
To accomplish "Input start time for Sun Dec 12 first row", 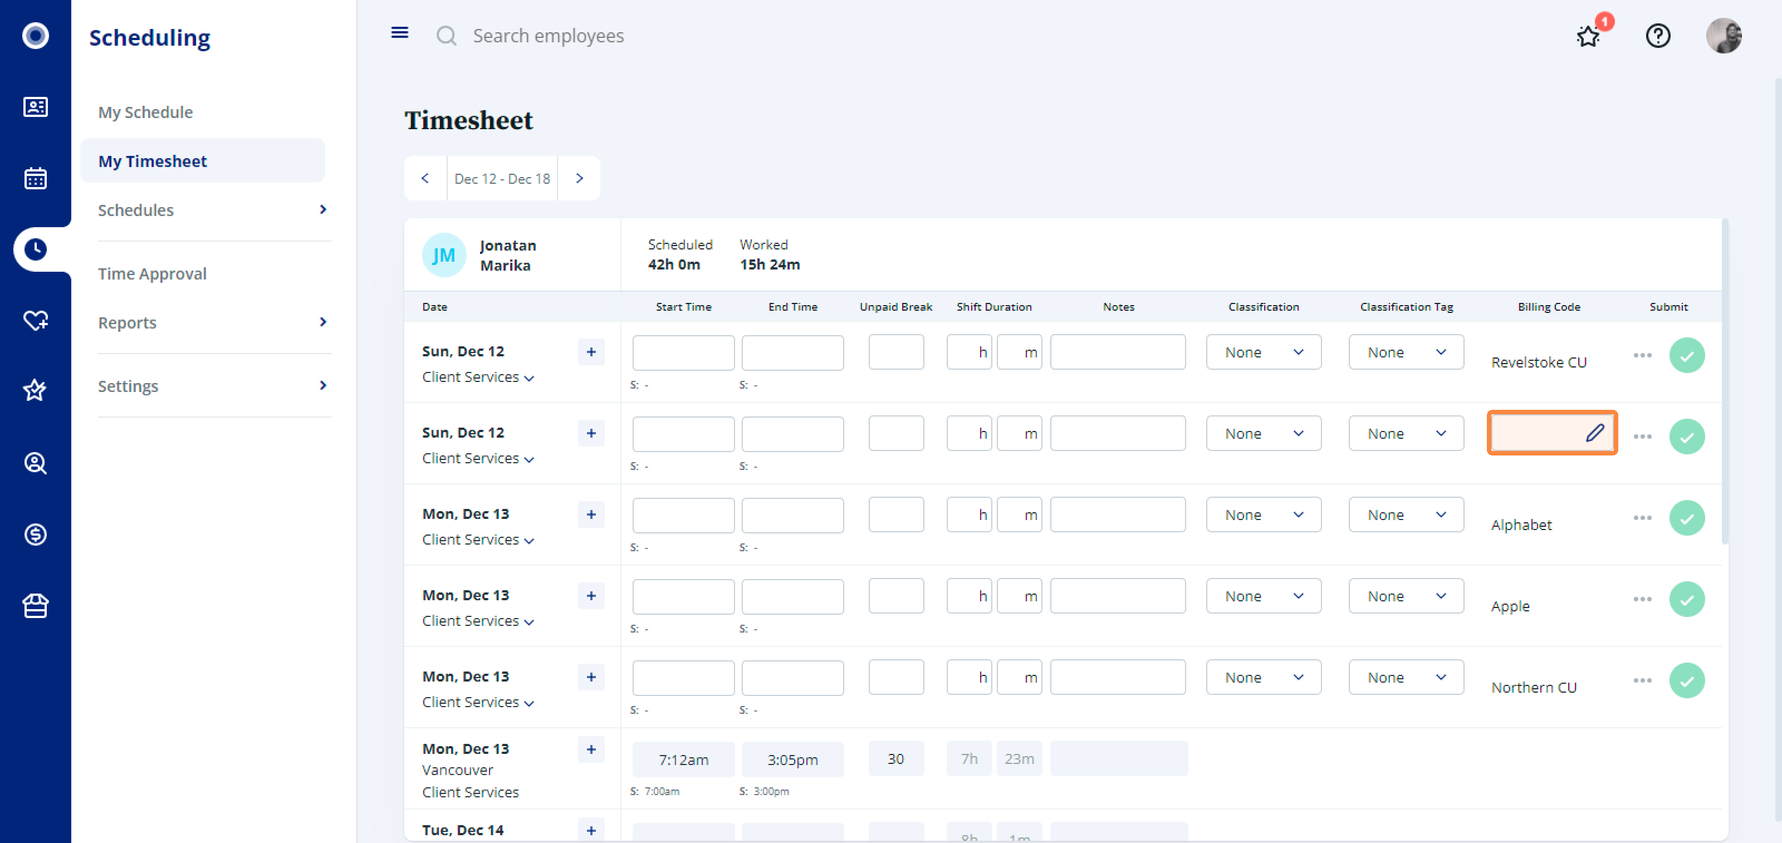I will [x=683, y=351].
